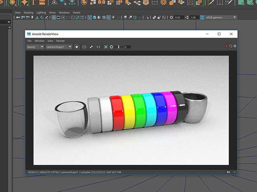Open the Renderer menu
This screenshot has height=192, width=257.
tap(64, 12)
